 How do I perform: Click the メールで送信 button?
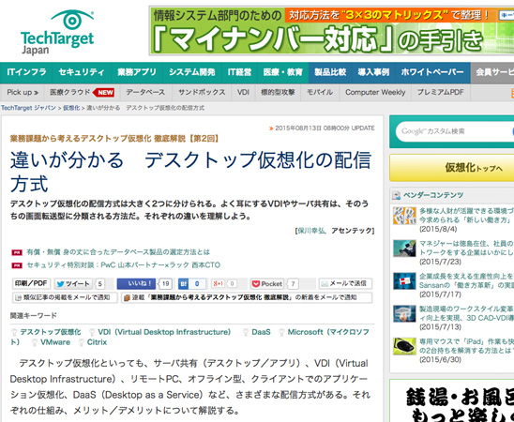[x=345, y=284]
